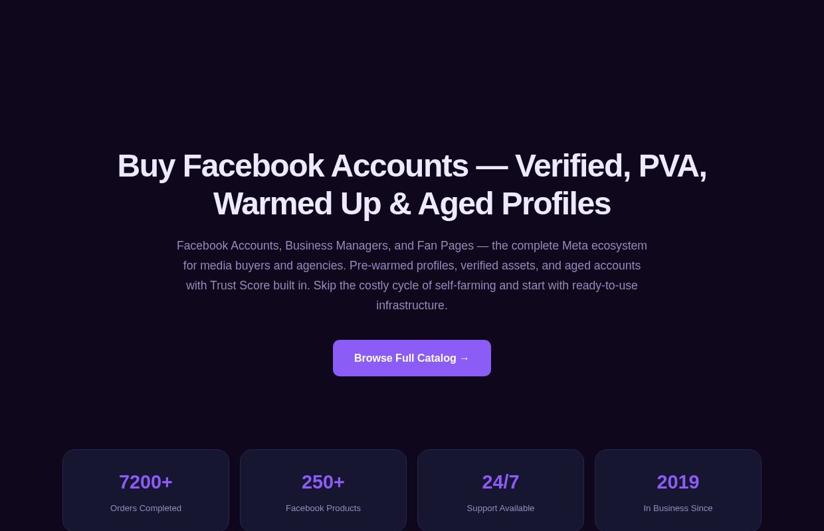Click the Support Available label
This screenshot has height=531, width=824.
500,508
